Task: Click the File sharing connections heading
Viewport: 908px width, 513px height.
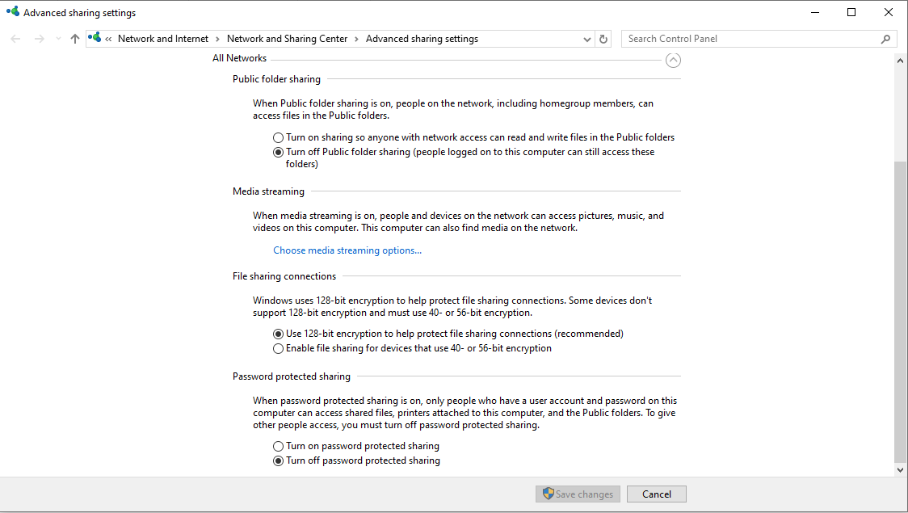Action: (x=284, y=277)
